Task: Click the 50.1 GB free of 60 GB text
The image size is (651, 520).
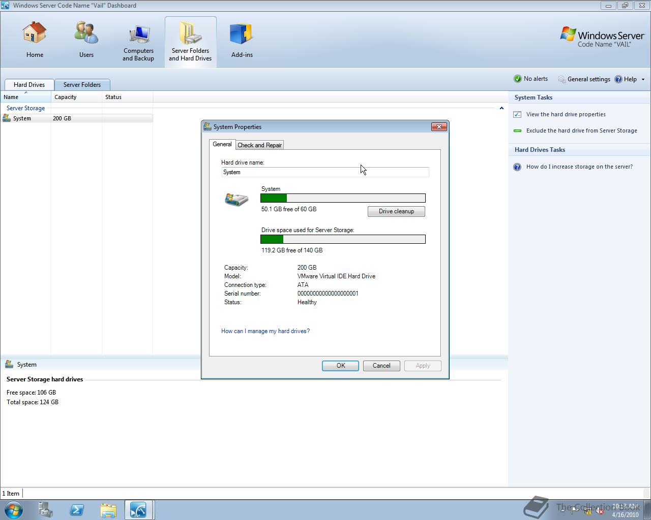Action: (289, 209)
